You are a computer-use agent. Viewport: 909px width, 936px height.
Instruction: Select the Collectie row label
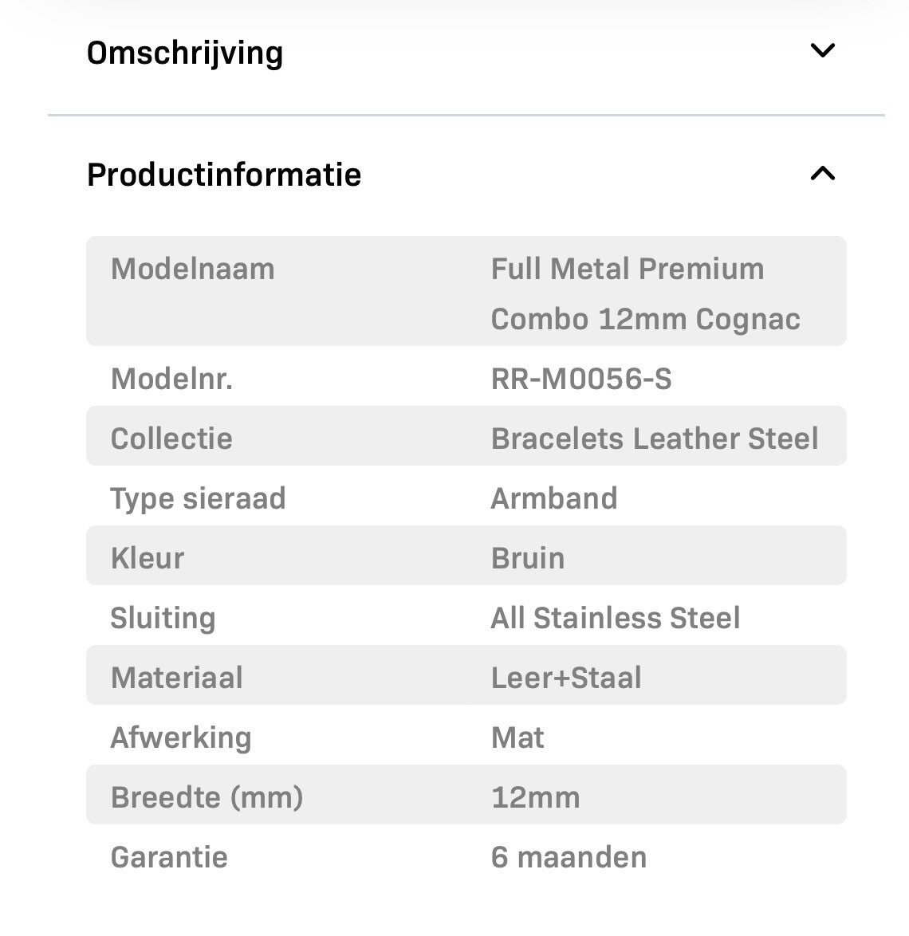171,439
